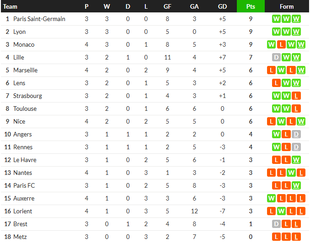Click Lorient's green W form badge
This screenshot has height=244, width=310.
click(281, 211)
